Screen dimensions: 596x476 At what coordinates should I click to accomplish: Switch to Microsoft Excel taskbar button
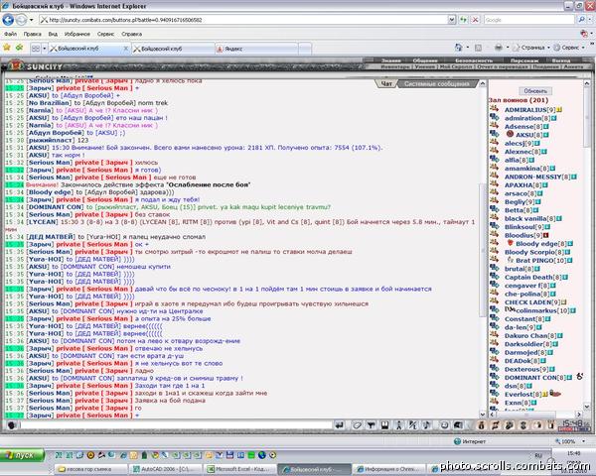pos(239,469)
